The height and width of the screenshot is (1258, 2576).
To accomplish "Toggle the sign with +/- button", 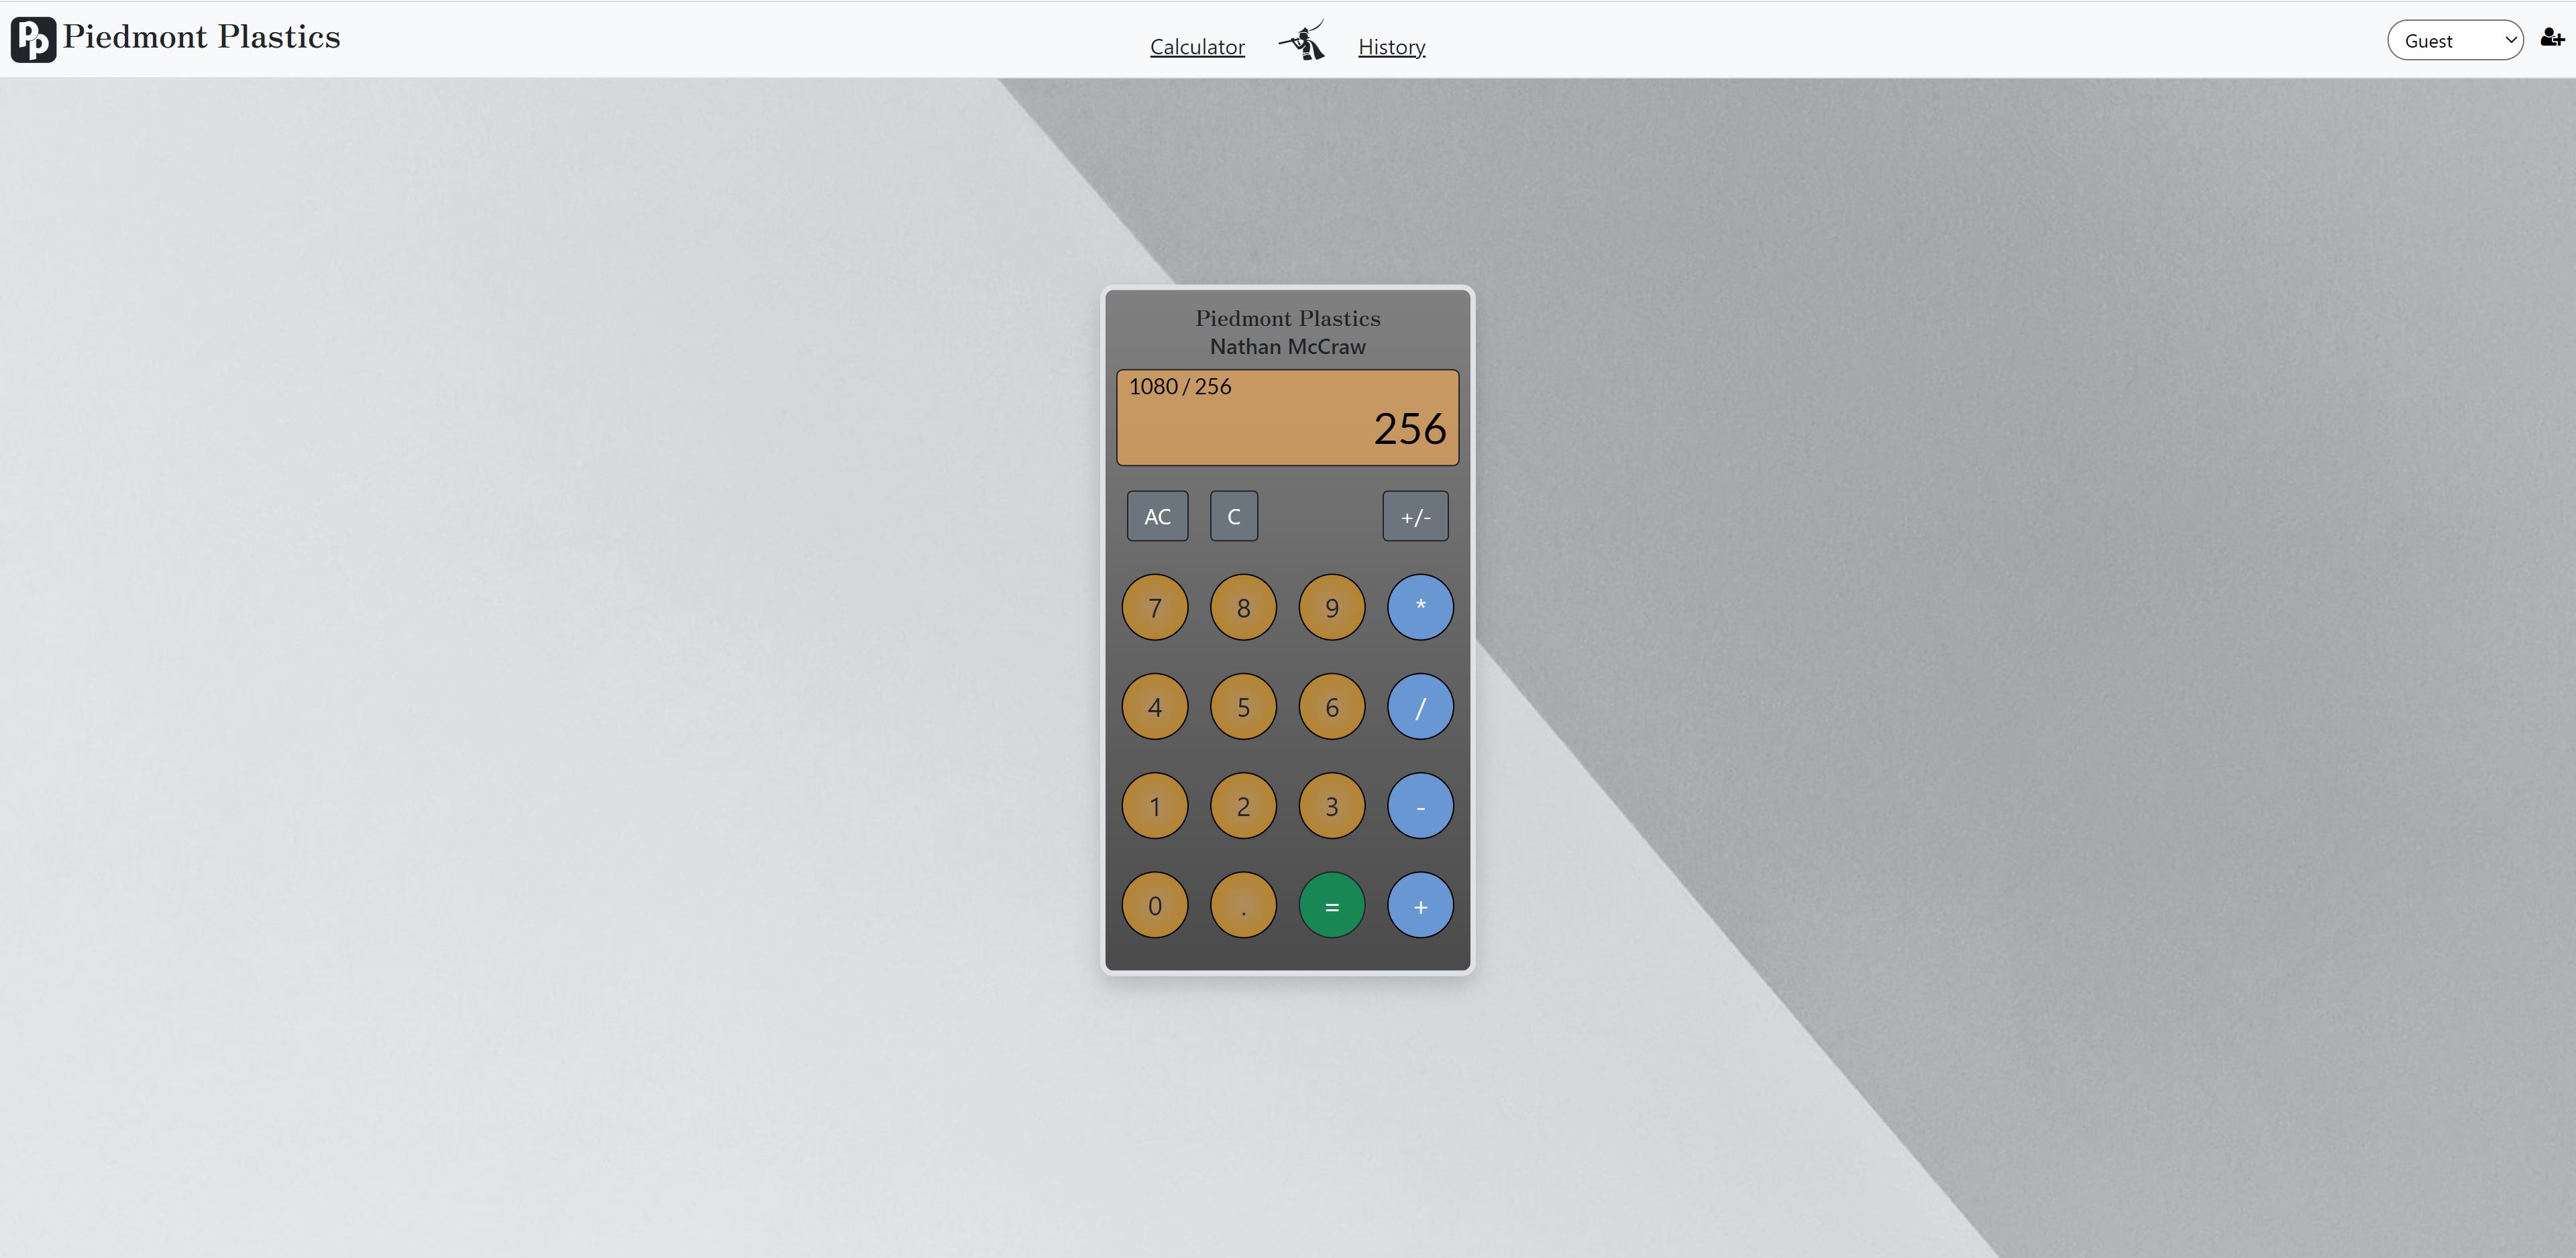I will tap(1415, 516).
